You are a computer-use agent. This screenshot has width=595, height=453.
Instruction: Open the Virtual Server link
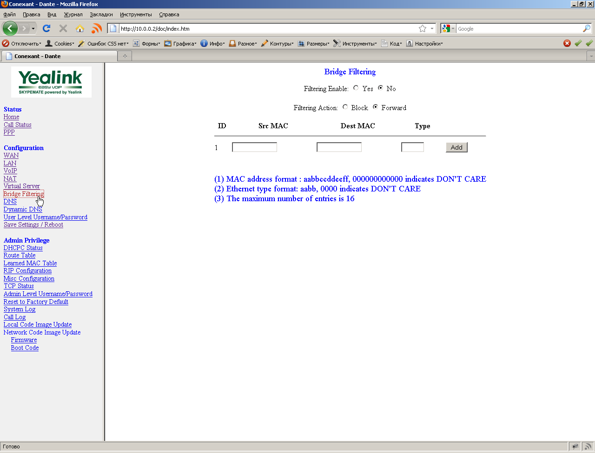[22, 186]
